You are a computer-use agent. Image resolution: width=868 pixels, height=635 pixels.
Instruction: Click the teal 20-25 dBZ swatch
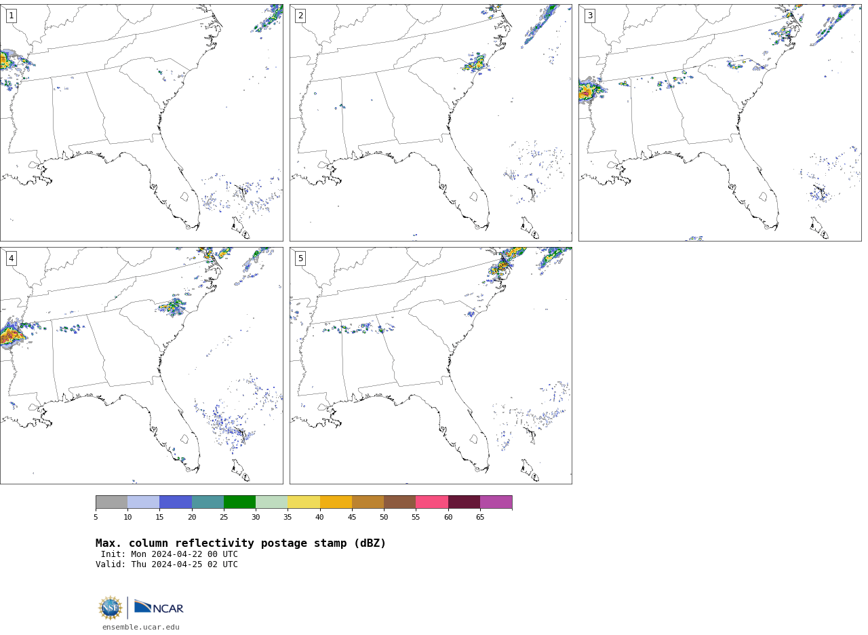[x=208, y=502]
